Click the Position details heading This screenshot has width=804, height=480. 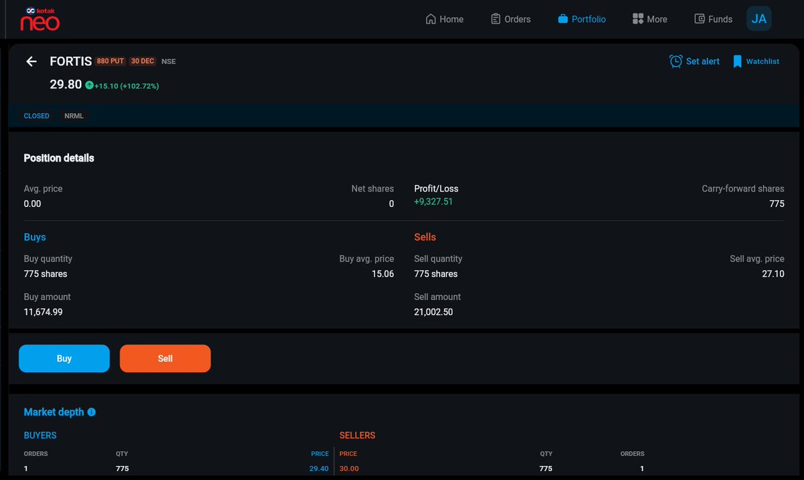pos(59,158)
